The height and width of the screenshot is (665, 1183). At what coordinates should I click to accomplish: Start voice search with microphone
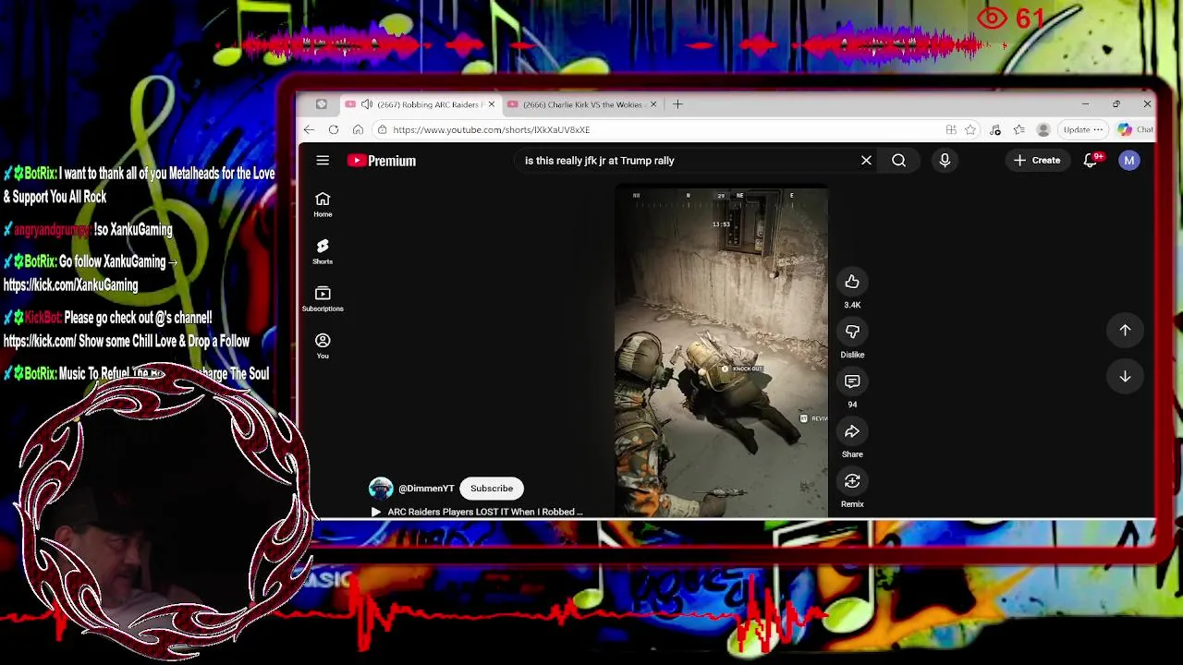pyautogui.click(x=945, y=161)
